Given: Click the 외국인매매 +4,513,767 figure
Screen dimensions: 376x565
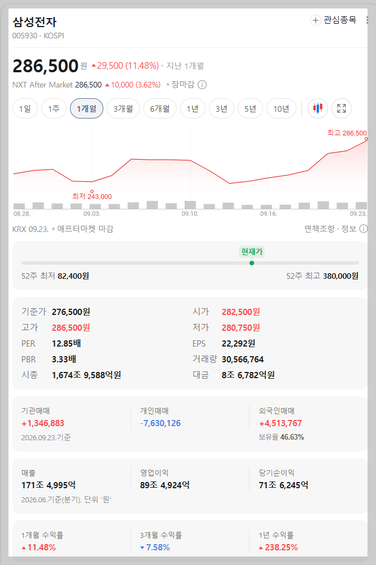Looking at the screenshot, I should click(x=281, y=423).
